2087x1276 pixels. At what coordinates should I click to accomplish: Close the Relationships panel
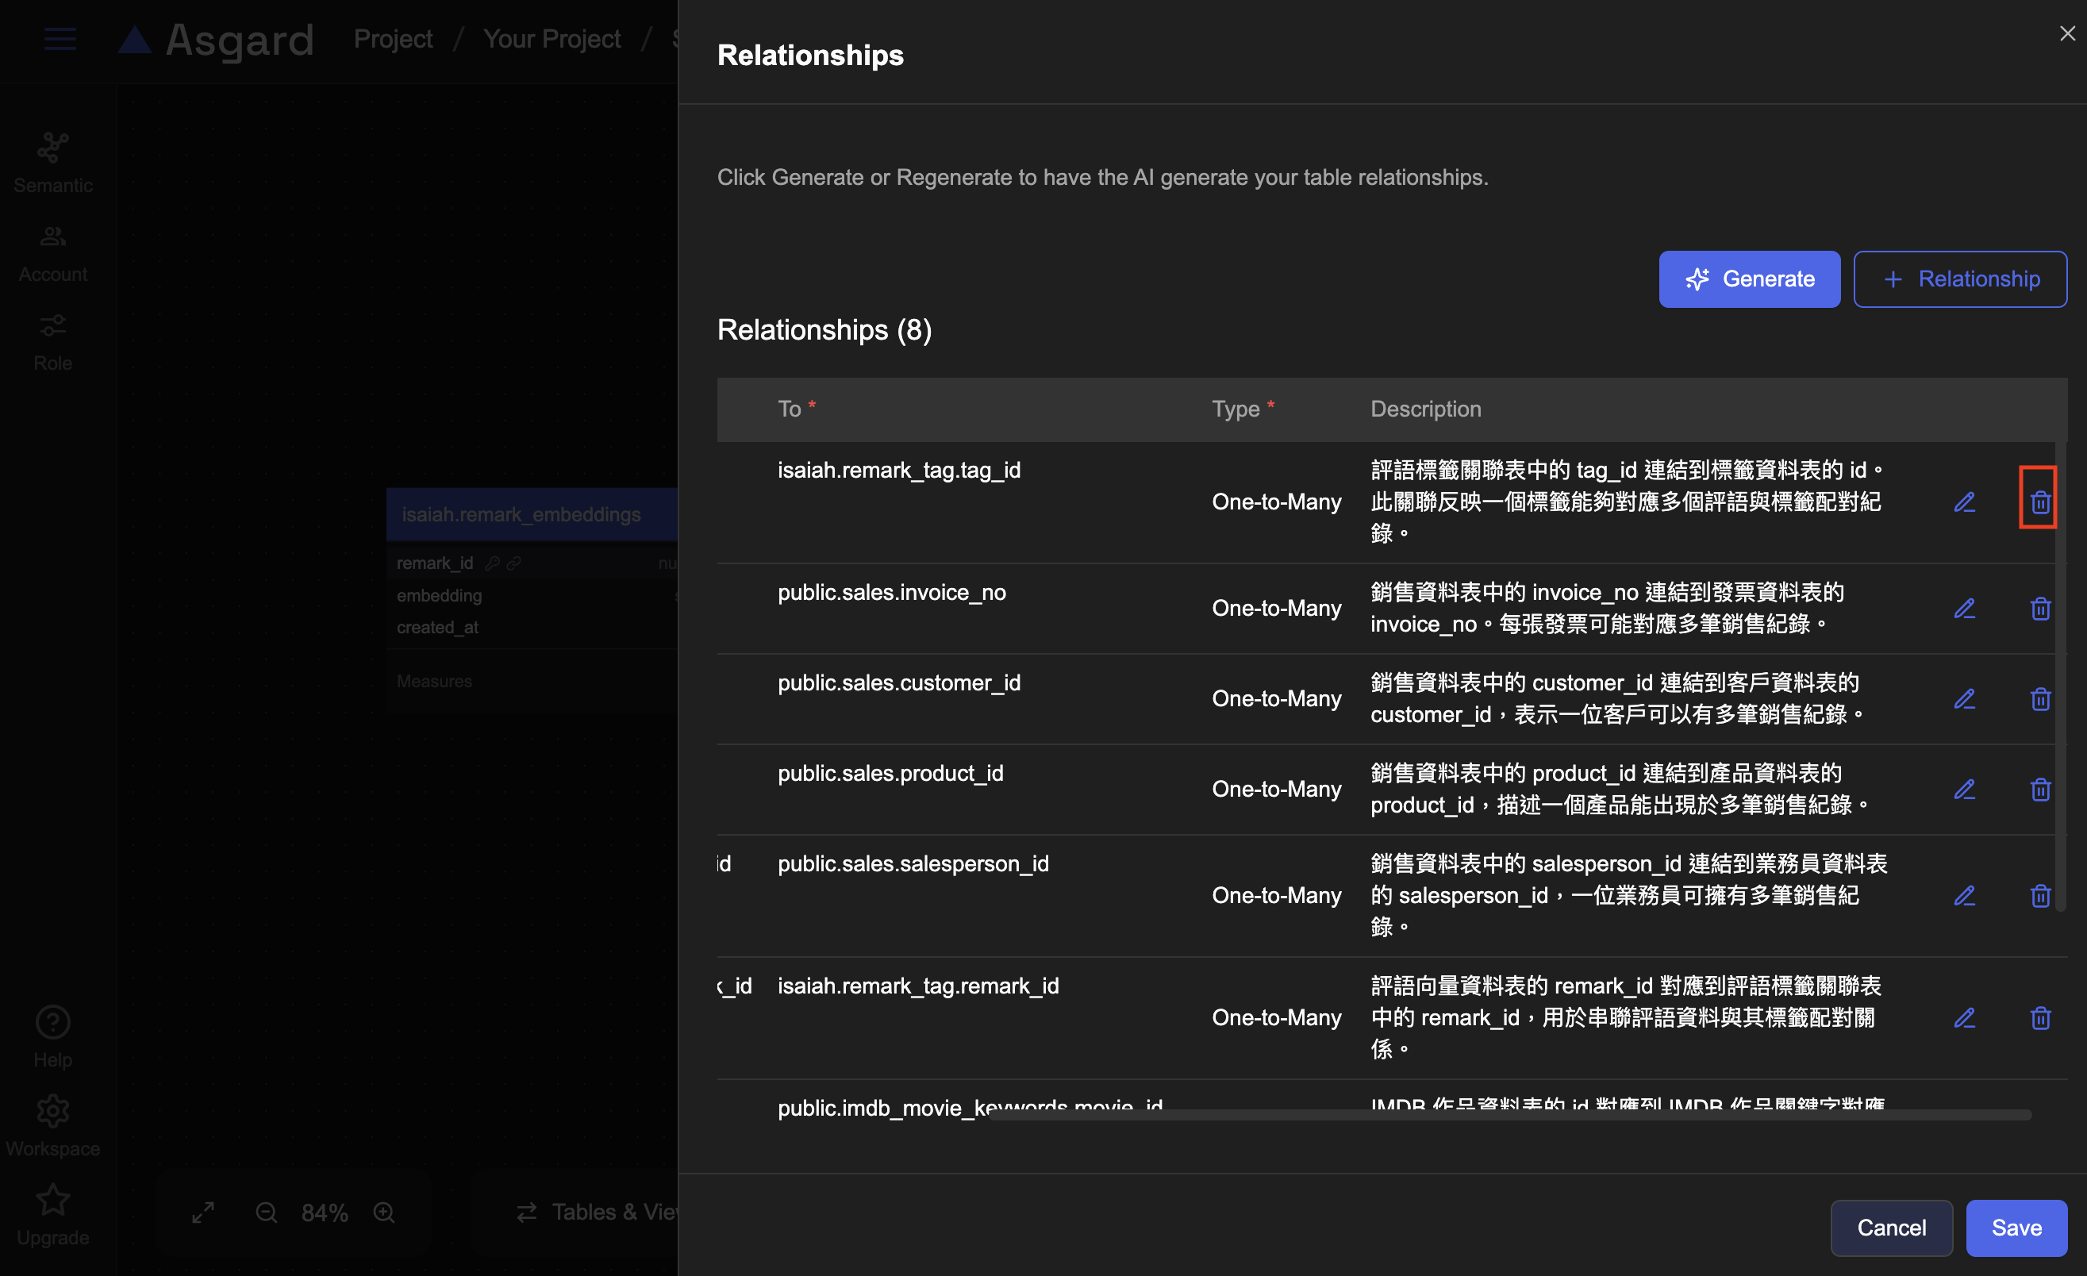click(x=2066, y=33)
